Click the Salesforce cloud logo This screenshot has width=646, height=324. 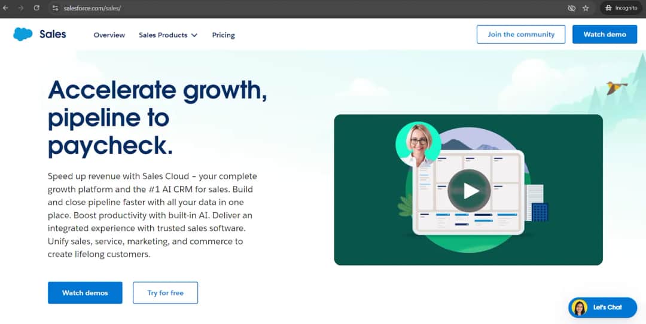point(23,34)
